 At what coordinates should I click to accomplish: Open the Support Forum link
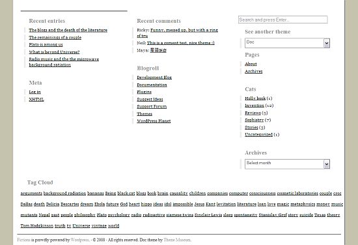click(152, 106)
